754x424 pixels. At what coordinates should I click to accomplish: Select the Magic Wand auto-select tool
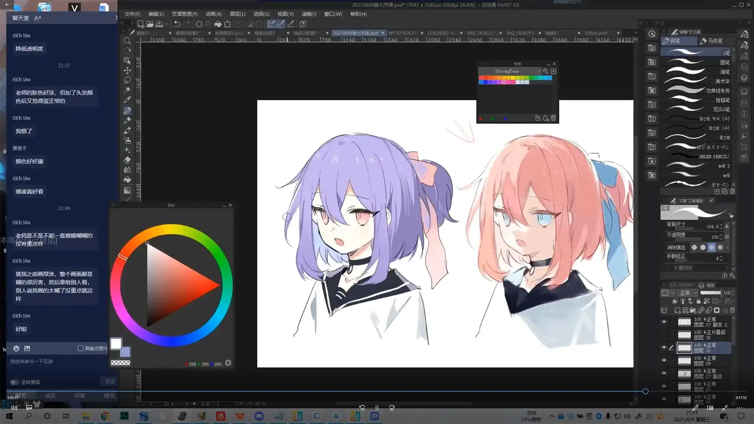coord(127,90)
